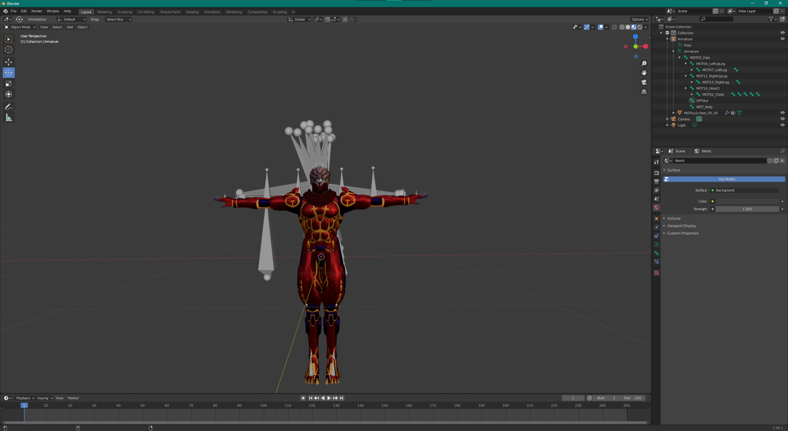Uncheck the Collection exclude checkbox
This screenshot has width=788, height=431.
667,33
